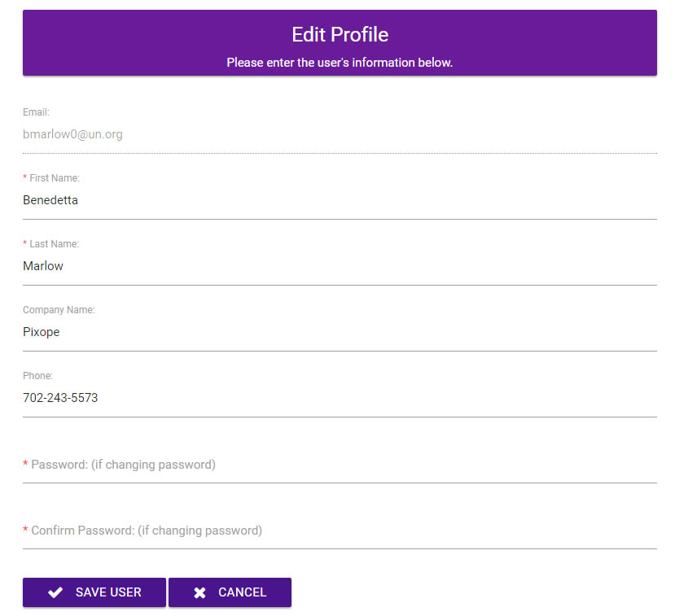Click the checkmark icon on Save User
The width and height of the screenshot is (675, 616).
55,592
